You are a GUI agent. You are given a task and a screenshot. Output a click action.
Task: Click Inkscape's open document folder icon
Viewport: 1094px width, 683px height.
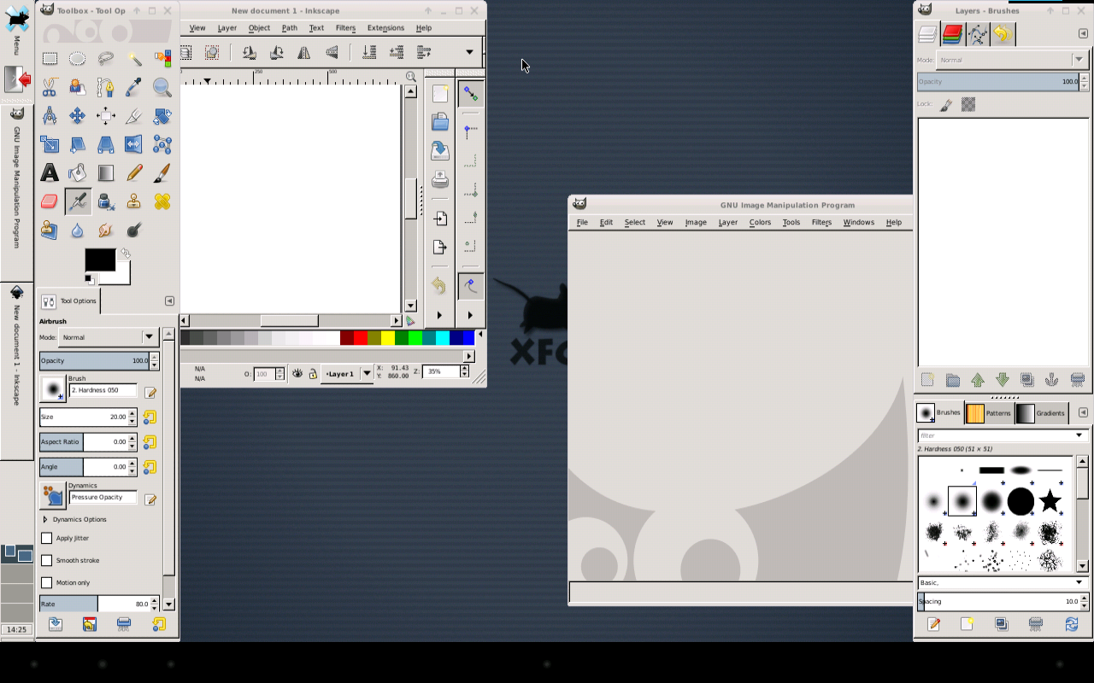coord(440,121)
